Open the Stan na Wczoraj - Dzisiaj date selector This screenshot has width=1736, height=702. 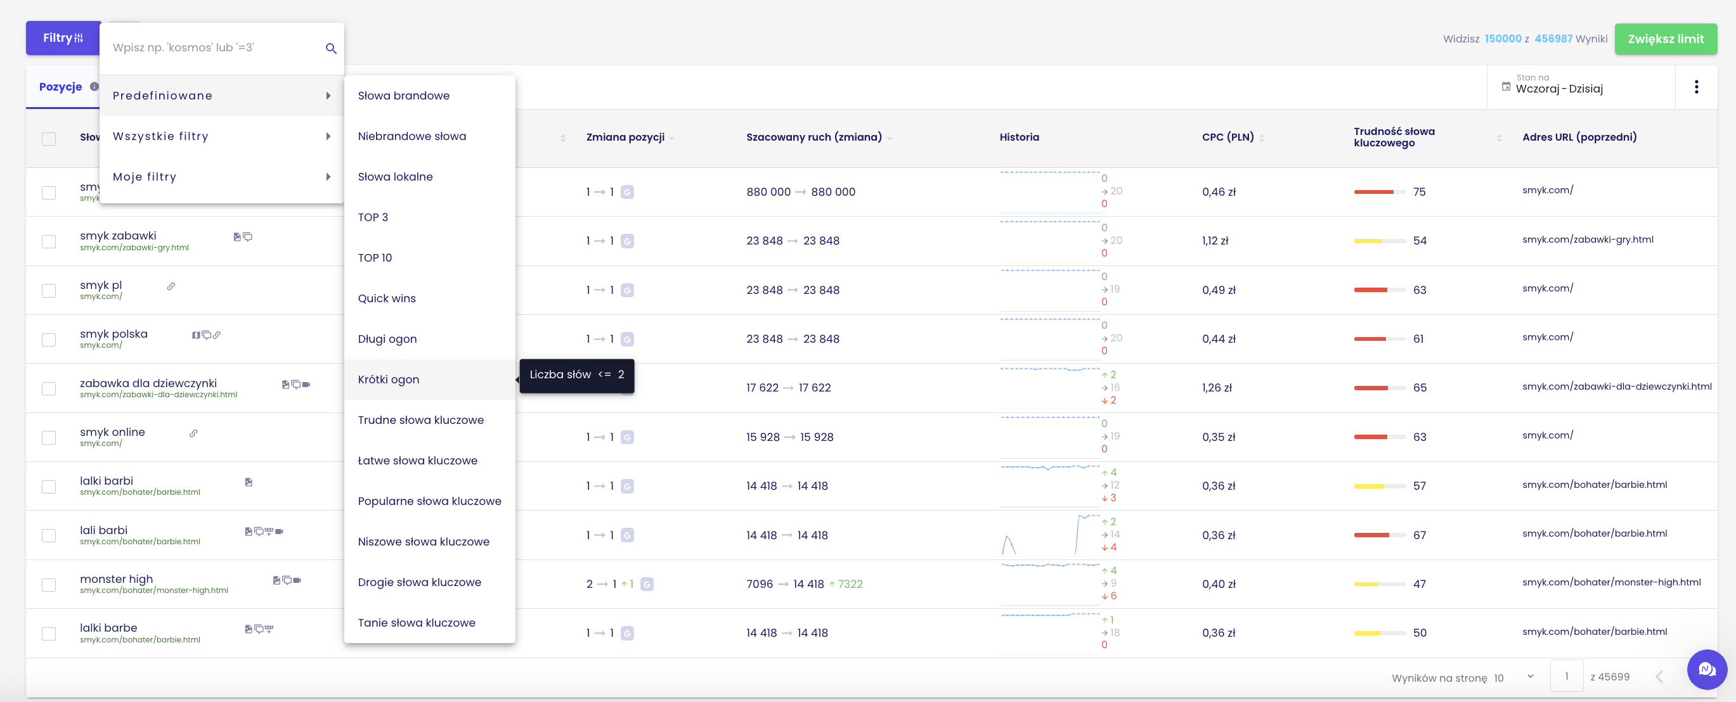pos(1580,87)
